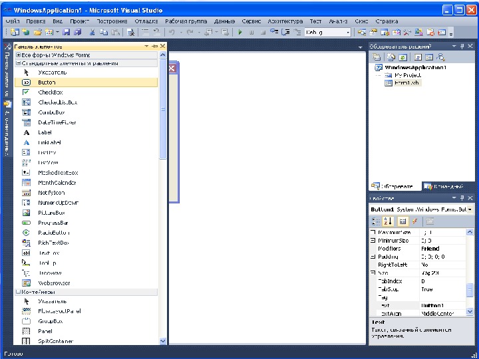
Task: Select My Project in Solution Explorer
Action: (x=408, y=75)
